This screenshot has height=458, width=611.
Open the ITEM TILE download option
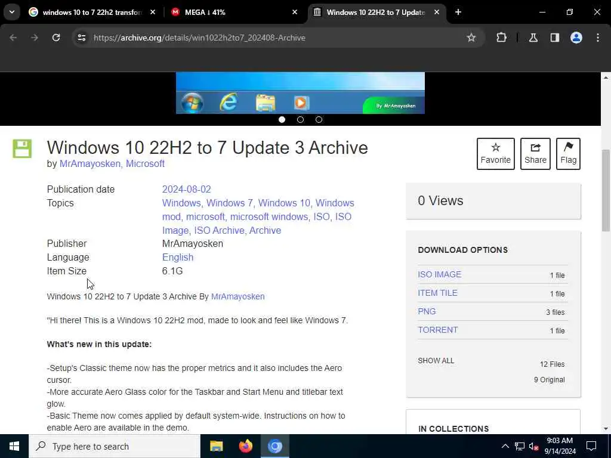pos(437,293)
